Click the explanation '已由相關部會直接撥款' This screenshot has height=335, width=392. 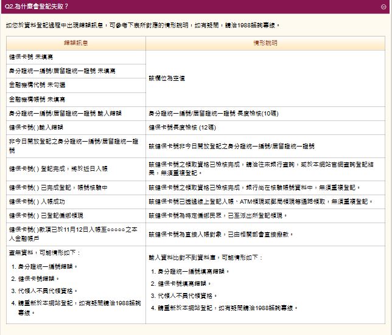[x=265, y=234]
